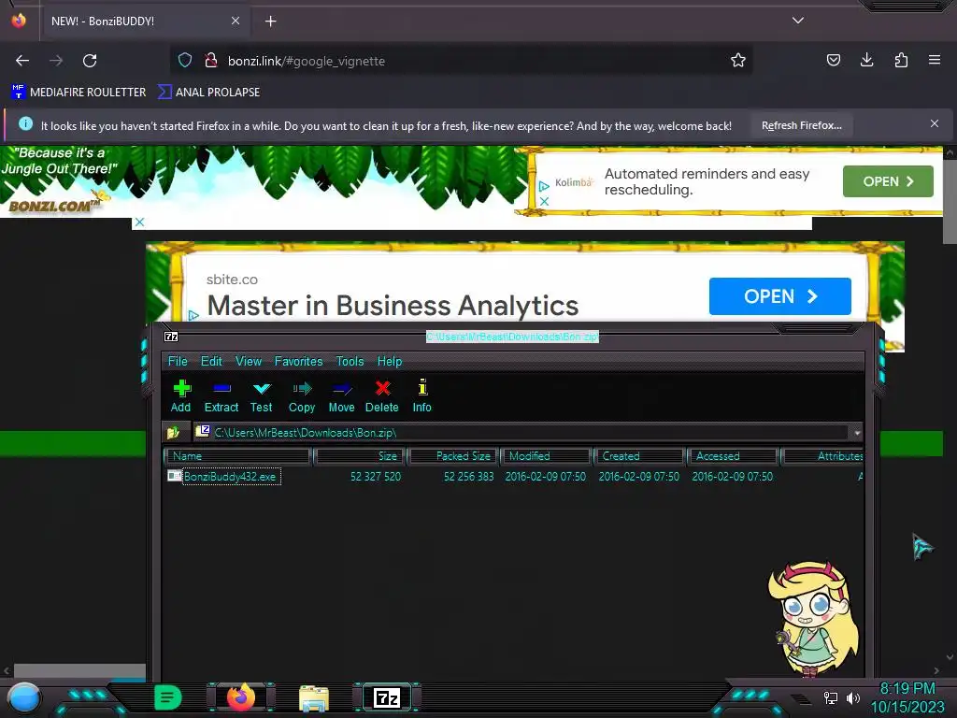Click the 7z logo in the 7-Zip title bar
The image size is (957, 718).
click(x=171, y=337)
